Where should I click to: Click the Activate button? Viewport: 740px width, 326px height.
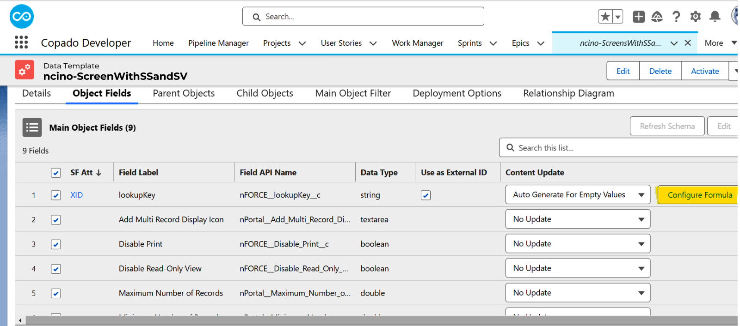tap(705, 71)
